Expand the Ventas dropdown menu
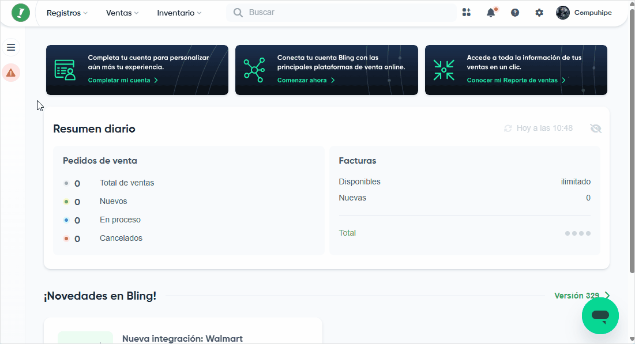The height and width of the screenshot is (344, 635). [122, 13]
